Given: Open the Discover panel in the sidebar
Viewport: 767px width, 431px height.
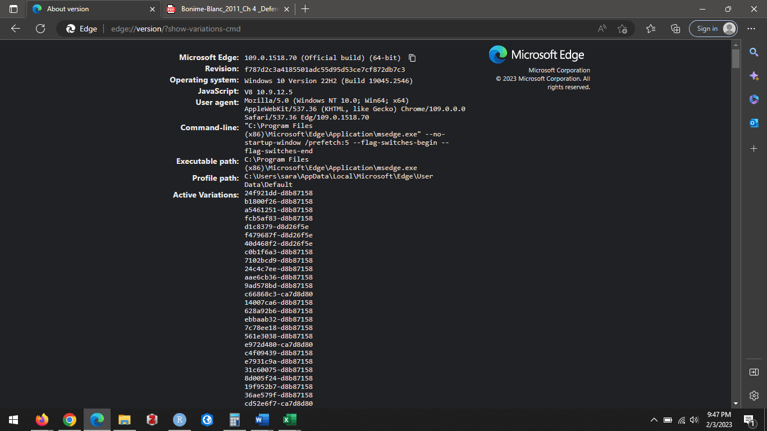Looking at the screenshot, I should tap(754, 76).
